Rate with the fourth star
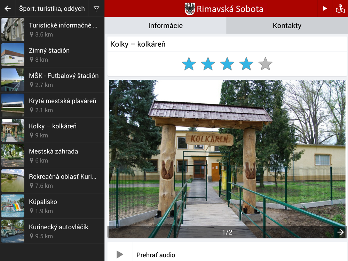 tap(246, 64)
